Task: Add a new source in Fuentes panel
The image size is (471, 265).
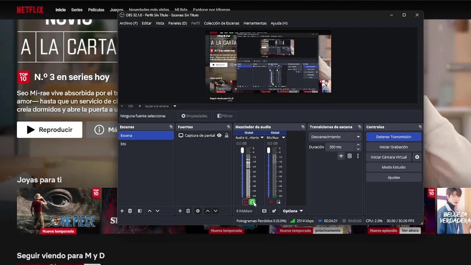Action: [x=180, y=211]
